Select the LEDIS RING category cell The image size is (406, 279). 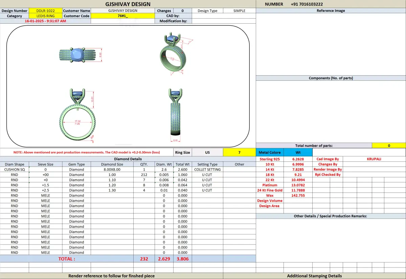[x=46, y=16]
